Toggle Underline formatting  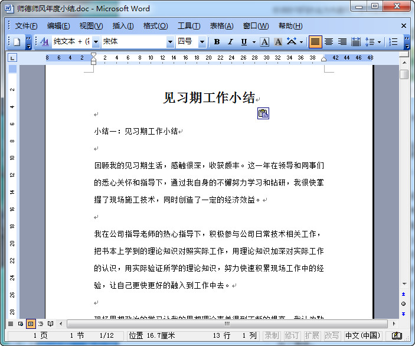[x=244, y=42]
